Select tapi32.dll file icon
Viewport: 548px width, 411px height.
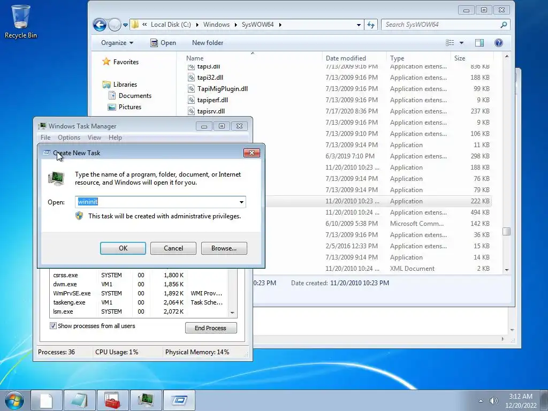click(191, 77)
